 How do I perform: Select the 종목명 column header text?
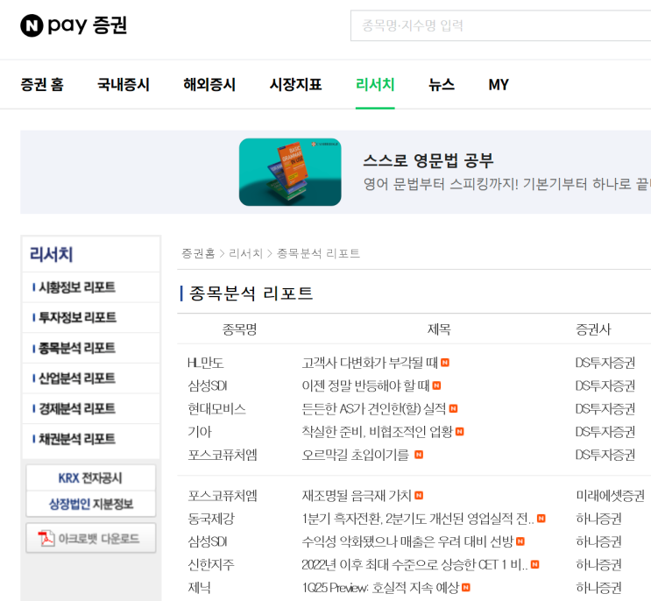pyautogui.click(x=239, y=329)
